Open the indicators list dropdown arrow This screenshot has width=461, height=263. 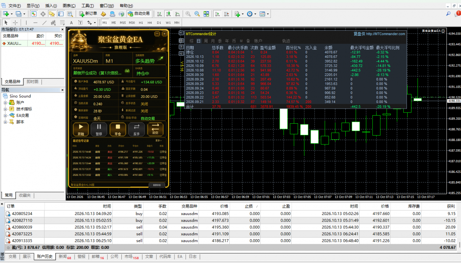pyautogui.click(x=243, y=14)
